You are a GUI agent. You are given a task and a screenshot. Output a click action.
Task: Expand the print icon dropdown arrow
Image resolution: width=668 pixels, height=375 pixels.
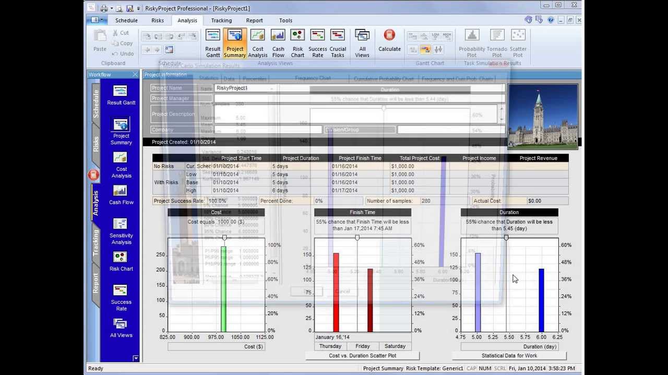click(x=111, y=8)
